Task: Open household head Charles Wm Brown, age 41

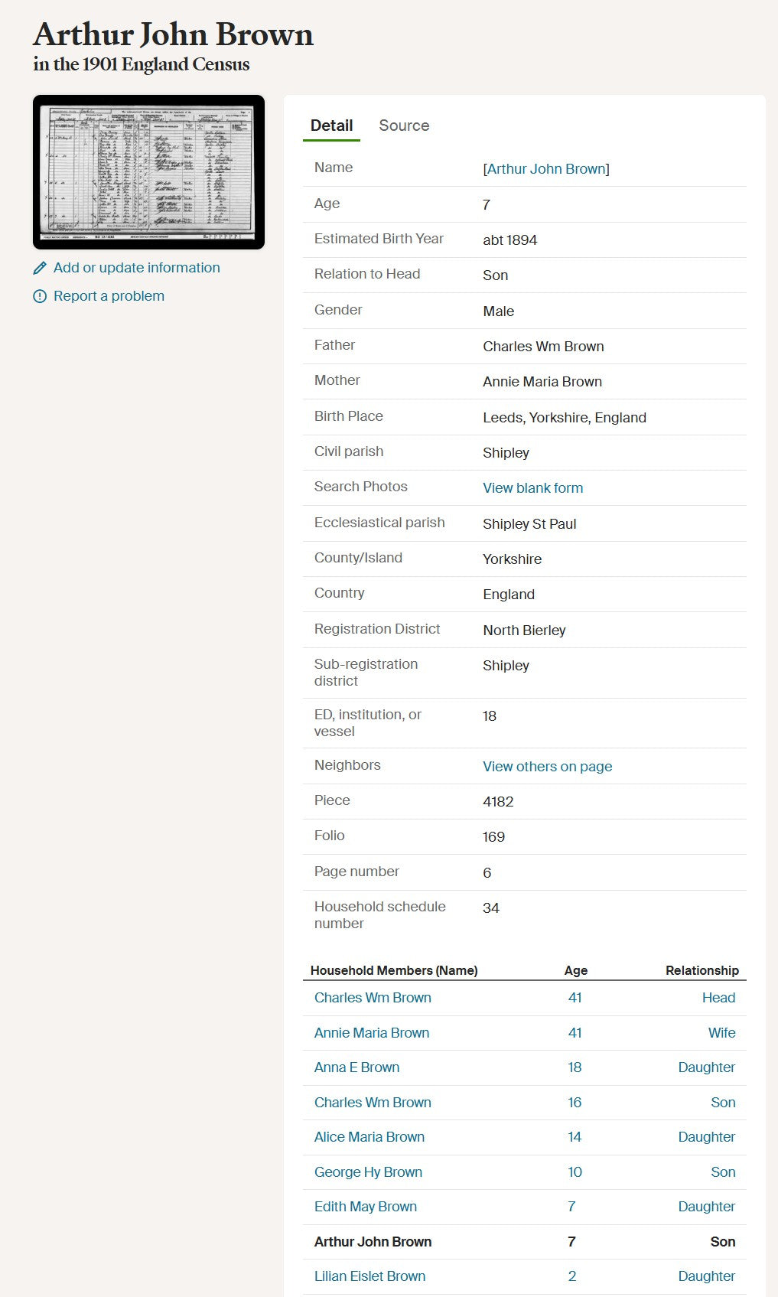Action: point(373,998)
